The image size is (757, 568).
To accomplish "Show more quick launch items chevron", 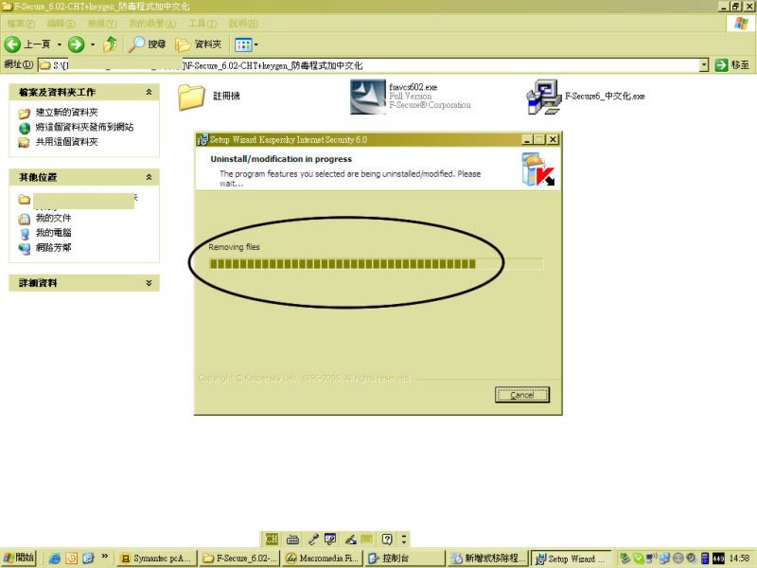I will 104,557.
